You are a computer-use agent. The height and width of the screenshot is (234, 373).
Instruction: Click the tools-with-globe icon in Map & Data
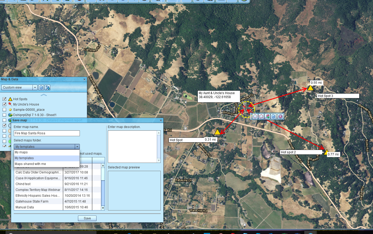(48, 88)
